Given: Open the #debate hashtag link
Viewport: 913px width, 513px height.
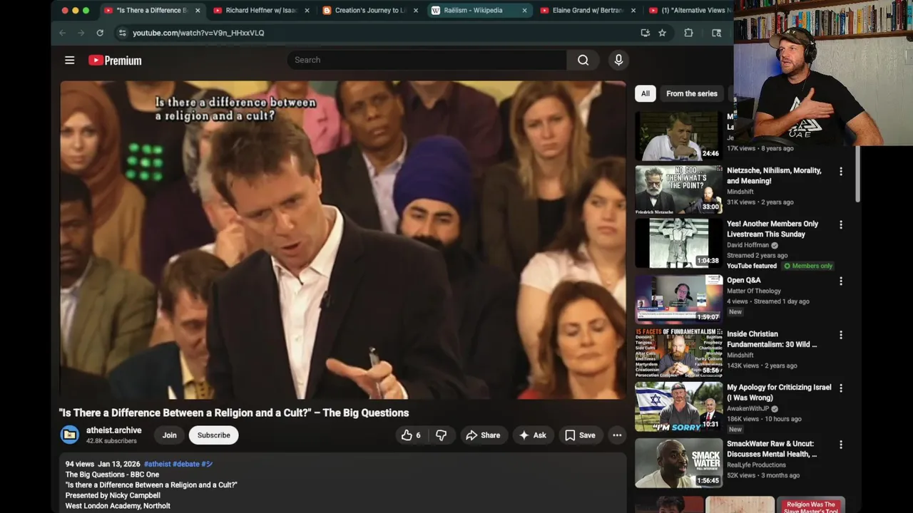Looking at the screenshot, I should (186, 464).
